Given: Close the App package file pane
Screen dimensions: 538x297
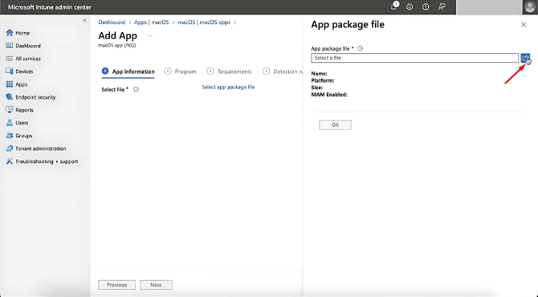Looking at the screenshot, I should coord(524,25).
